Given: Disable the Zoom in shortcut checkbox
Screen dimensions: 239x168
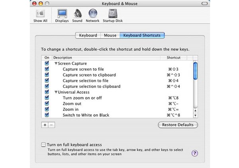Looking at the screenshot, I should pyautogui.click(x=47, y=109).
